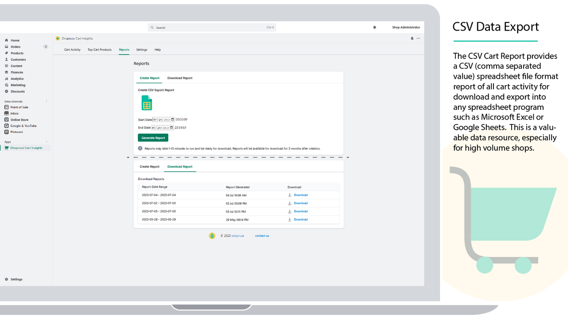The height and width of the screenshot is (319, 568).
Task: Open the onspruce footer link
Action: 238,236
